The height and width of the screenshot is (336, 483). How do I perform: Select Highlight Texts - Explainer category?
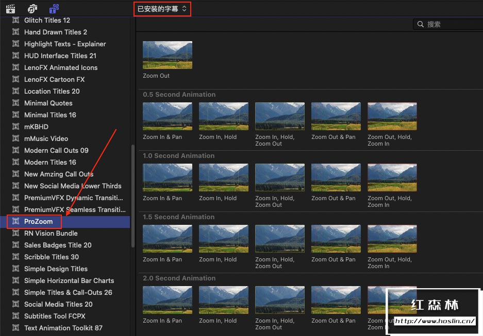[x=65, y=44]
